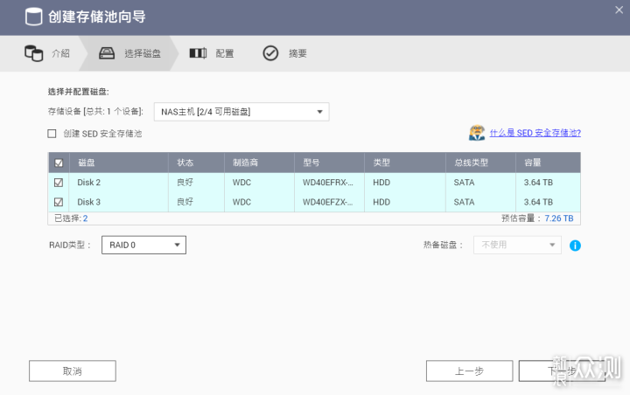Open the RAID 0 type dropdown
Image resolution: width=630 pixels, height=395 pixels.
(x=143, y=245)
